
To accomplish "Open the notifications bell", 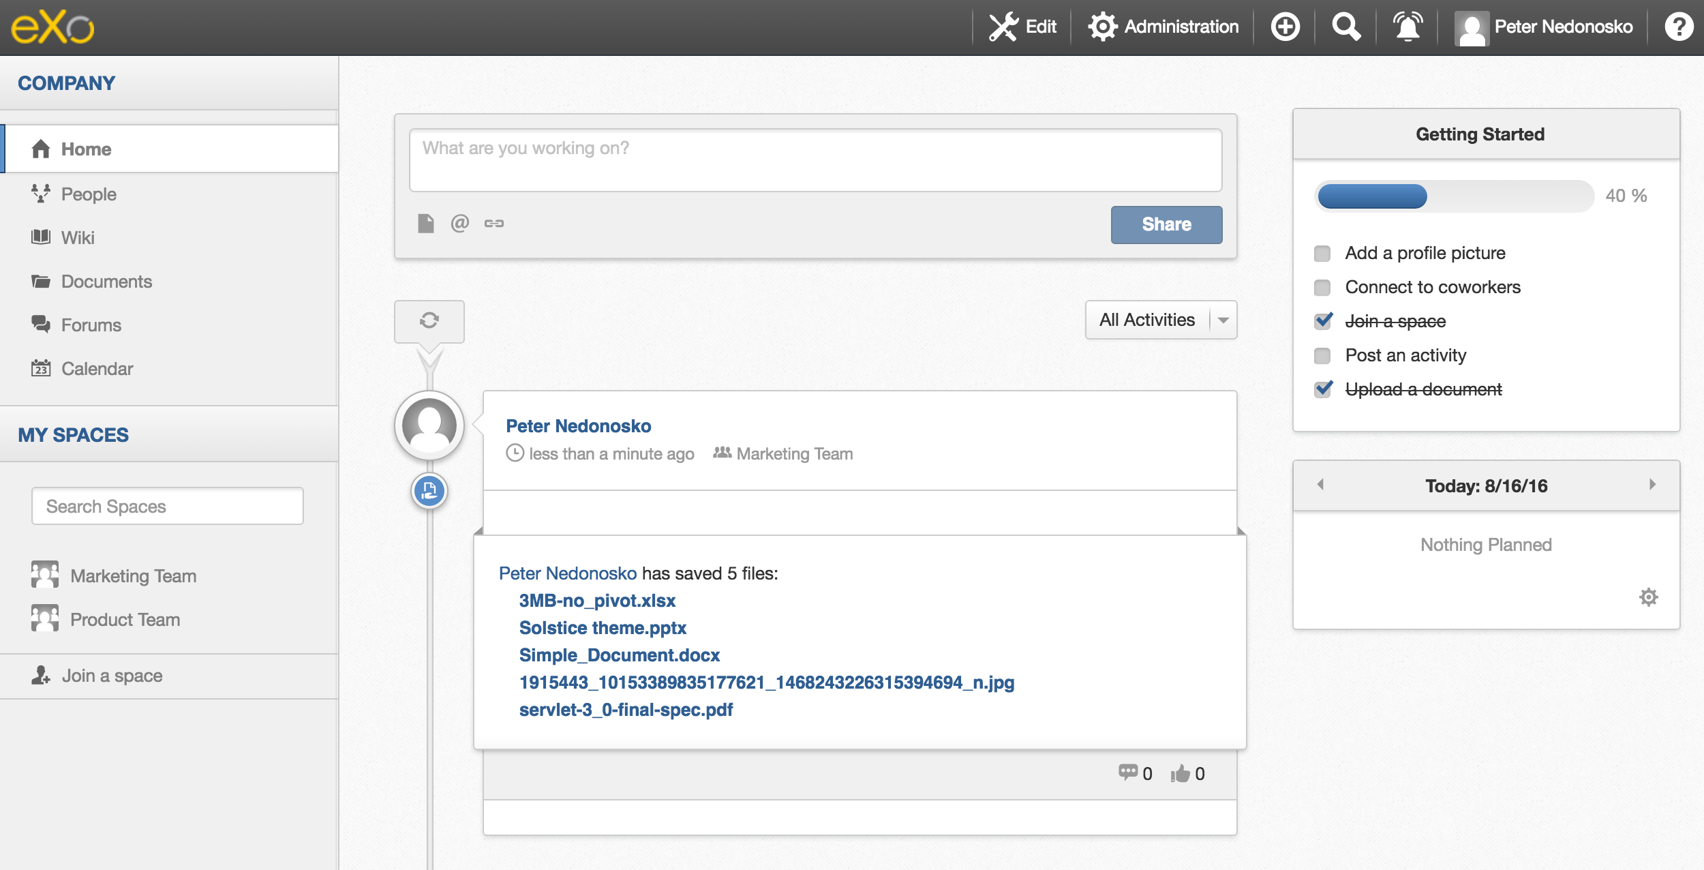I will click(1407, 27).
